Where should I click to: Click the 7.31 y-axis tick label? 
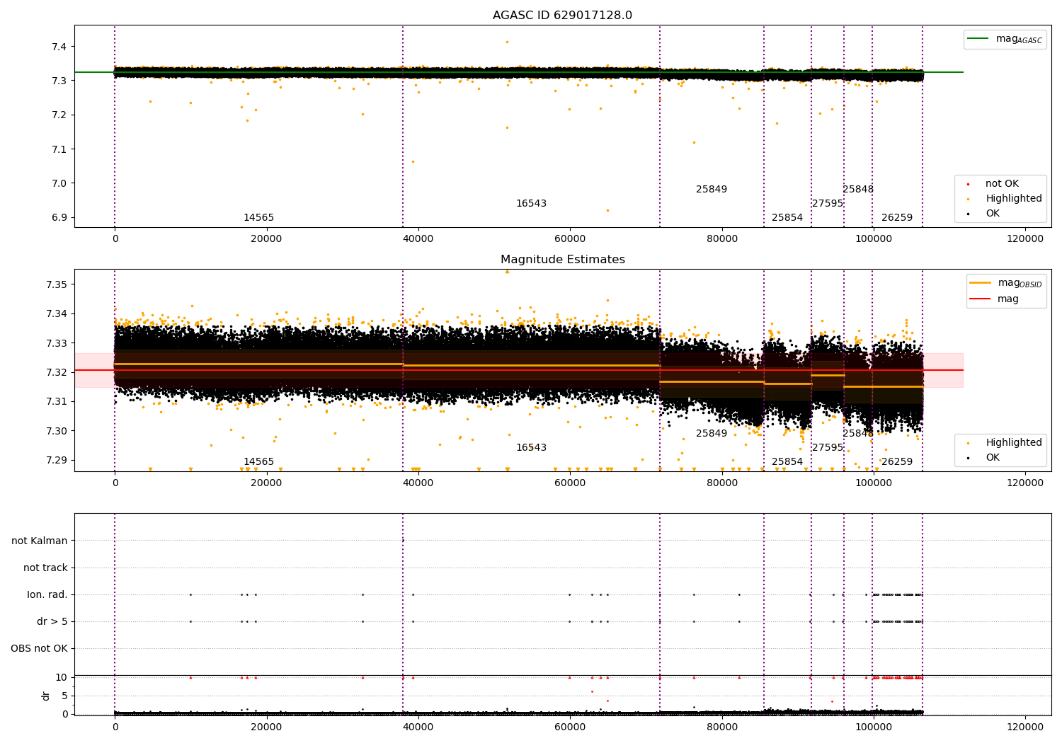57,402
